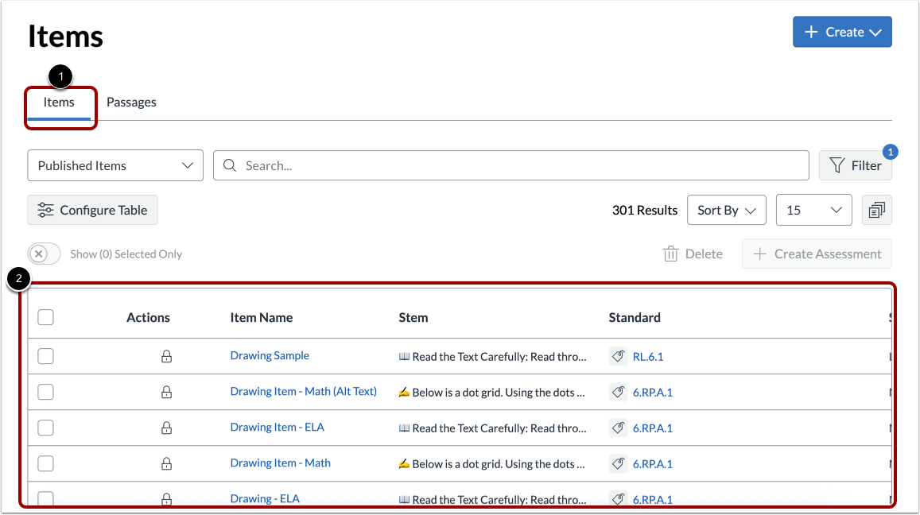Click the Create Assessment button
The height and width of the screenshot is (515, 920).
817,254
